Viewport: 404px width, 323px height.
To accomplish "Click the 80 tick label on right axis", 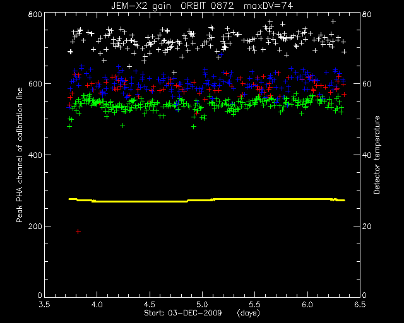I will coord(367,14).
